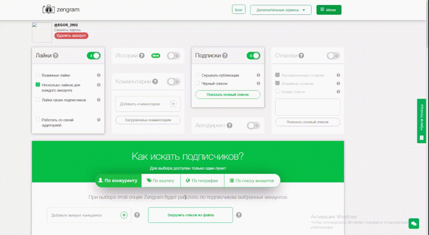This screenshot has height=235, width=429.
Task: Select the По хэштегу tab
Action: 161,181
